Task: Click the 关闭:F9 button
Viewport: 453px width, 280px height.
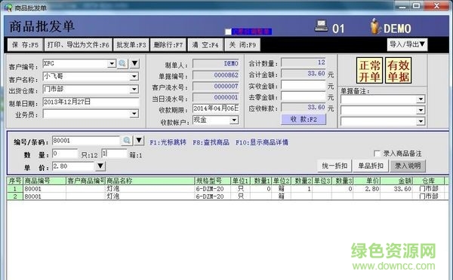Action: tap(242, 45)
